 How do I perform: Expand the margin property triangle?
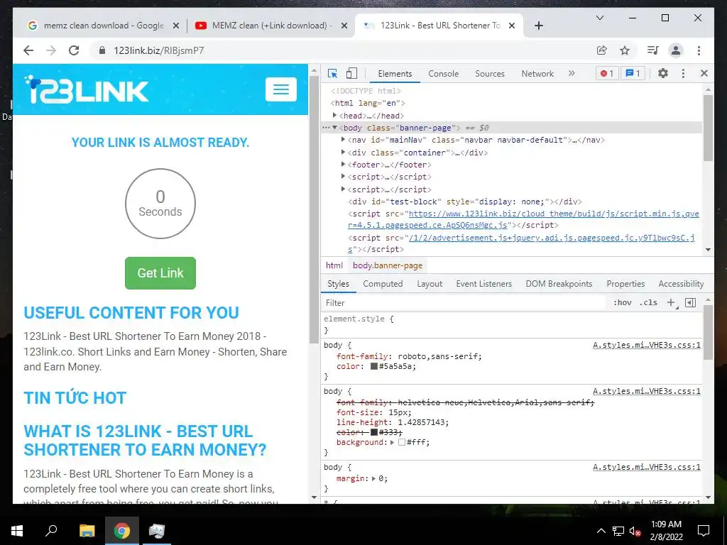tap(373, 478)
